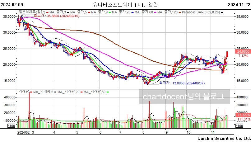This screenshot has width=251, height=142.
Task: Click the MA_종가,9 legend entry
Action: click(x=99, y=12)
